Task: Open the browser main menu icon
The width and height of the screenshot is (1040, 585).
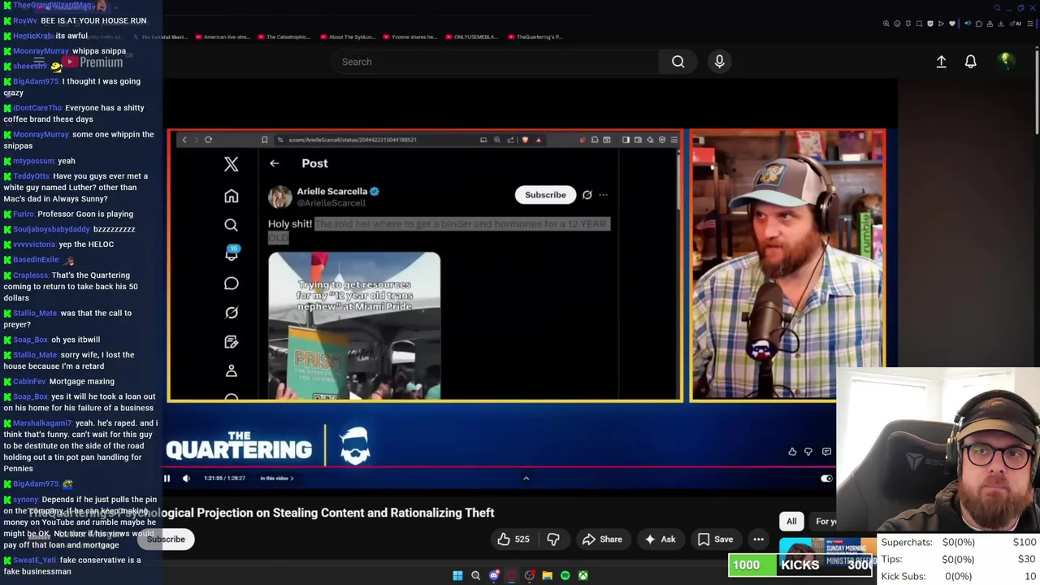Action: click(x=1030, y=24)
